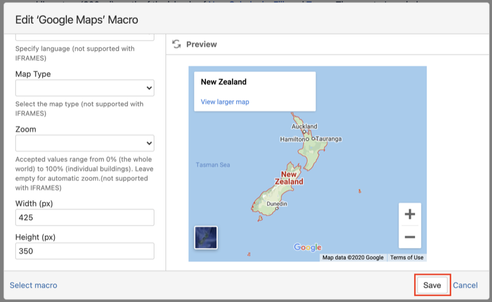Click the Google logo on the map
The height and width of the screenshot is (302, 492).
pyautogui.click(x=307, y=247)
